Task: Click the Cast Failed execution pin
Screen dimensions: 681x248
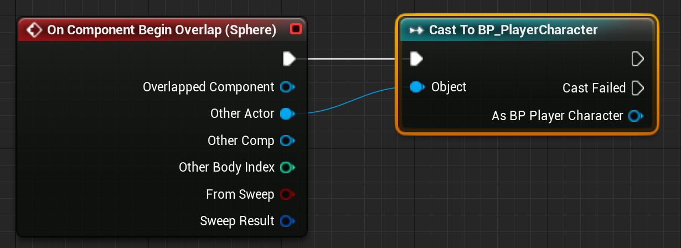Action: tap(637, 88)
